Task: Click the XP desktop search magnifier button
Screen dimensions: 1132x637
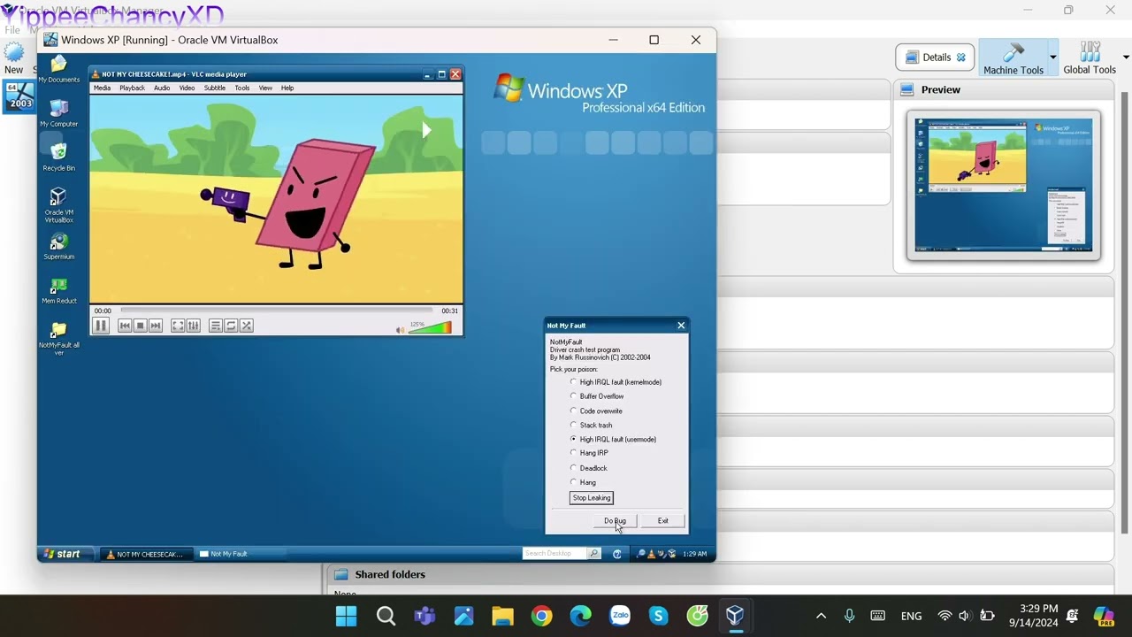Action: (594, 554)
